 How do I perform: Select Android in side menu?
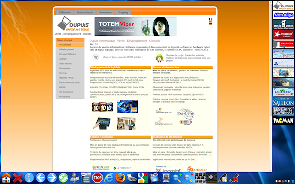pos(70,59)
